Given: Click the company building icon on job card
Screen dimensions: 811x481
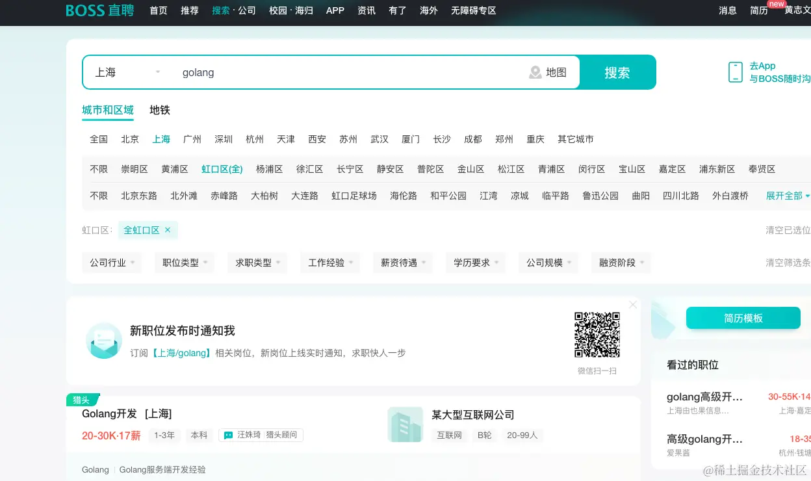Looking at the screenshot, I should [405, 424].
